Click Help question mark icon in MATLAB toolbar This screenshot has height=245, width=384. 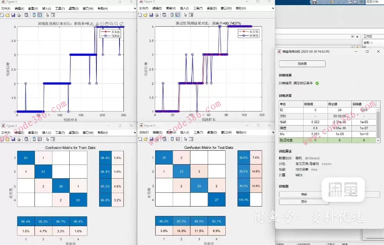(x=356, y=2)
